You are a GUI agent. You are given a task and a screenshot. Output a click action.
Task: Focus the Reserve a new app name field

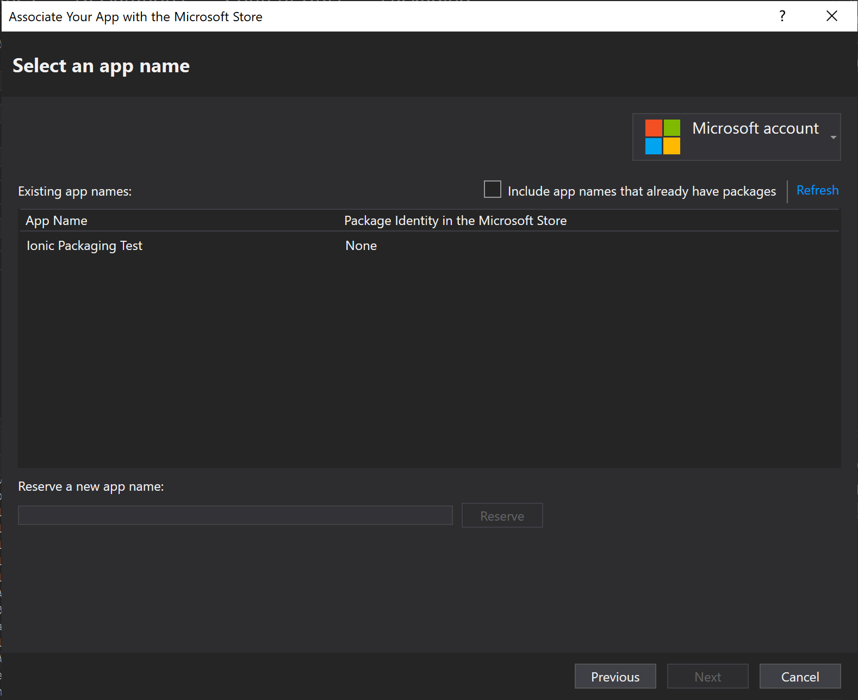pyautogui.click(x=235, y=515)
